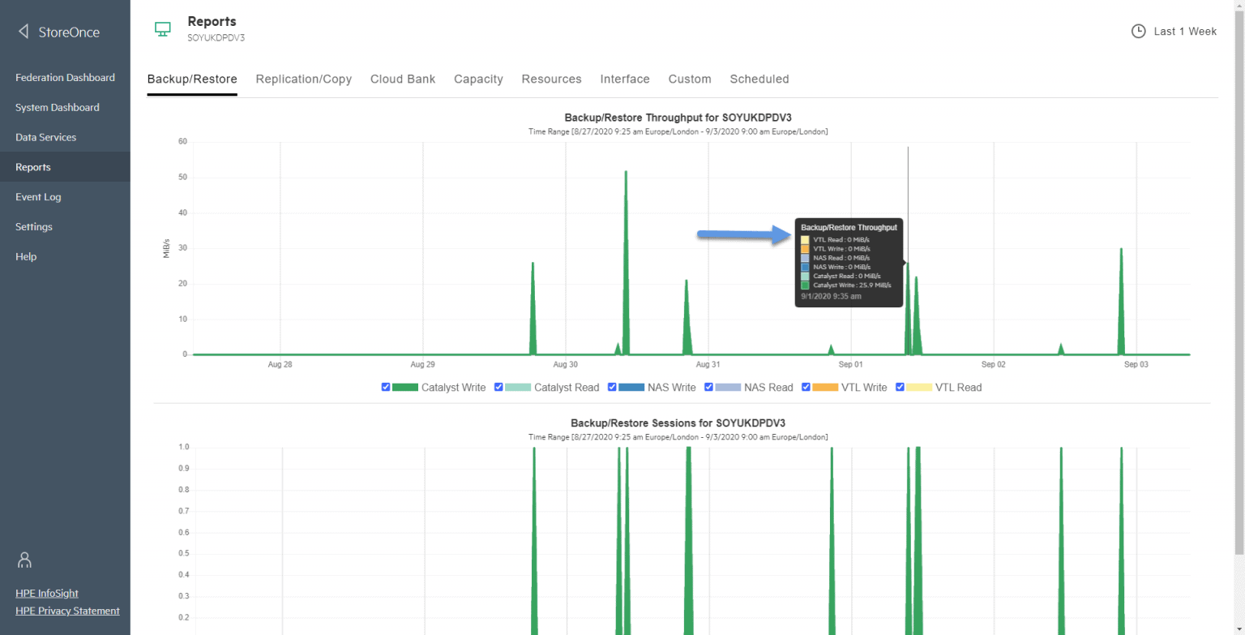Uncheck the Catalyst Read legend entry
Viewport: 1245px width, 635px height.
[x=498, y=387]
